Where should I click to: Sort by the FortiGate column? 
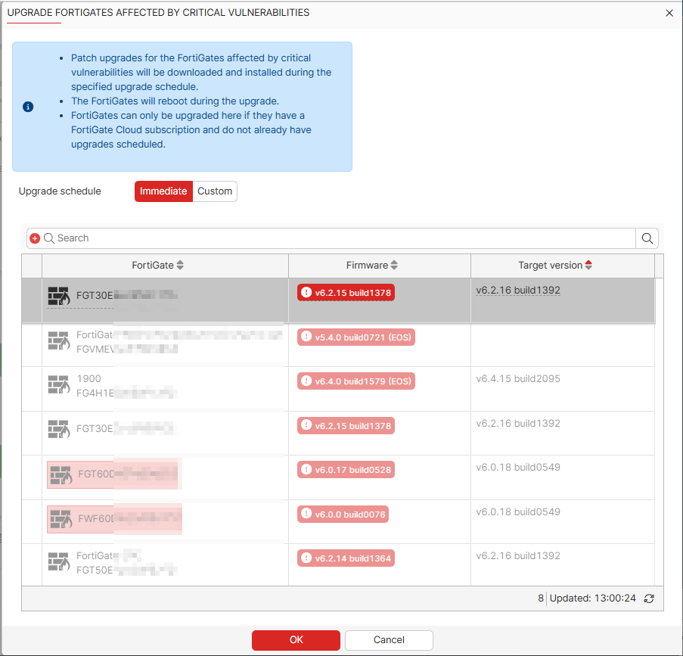157,265
